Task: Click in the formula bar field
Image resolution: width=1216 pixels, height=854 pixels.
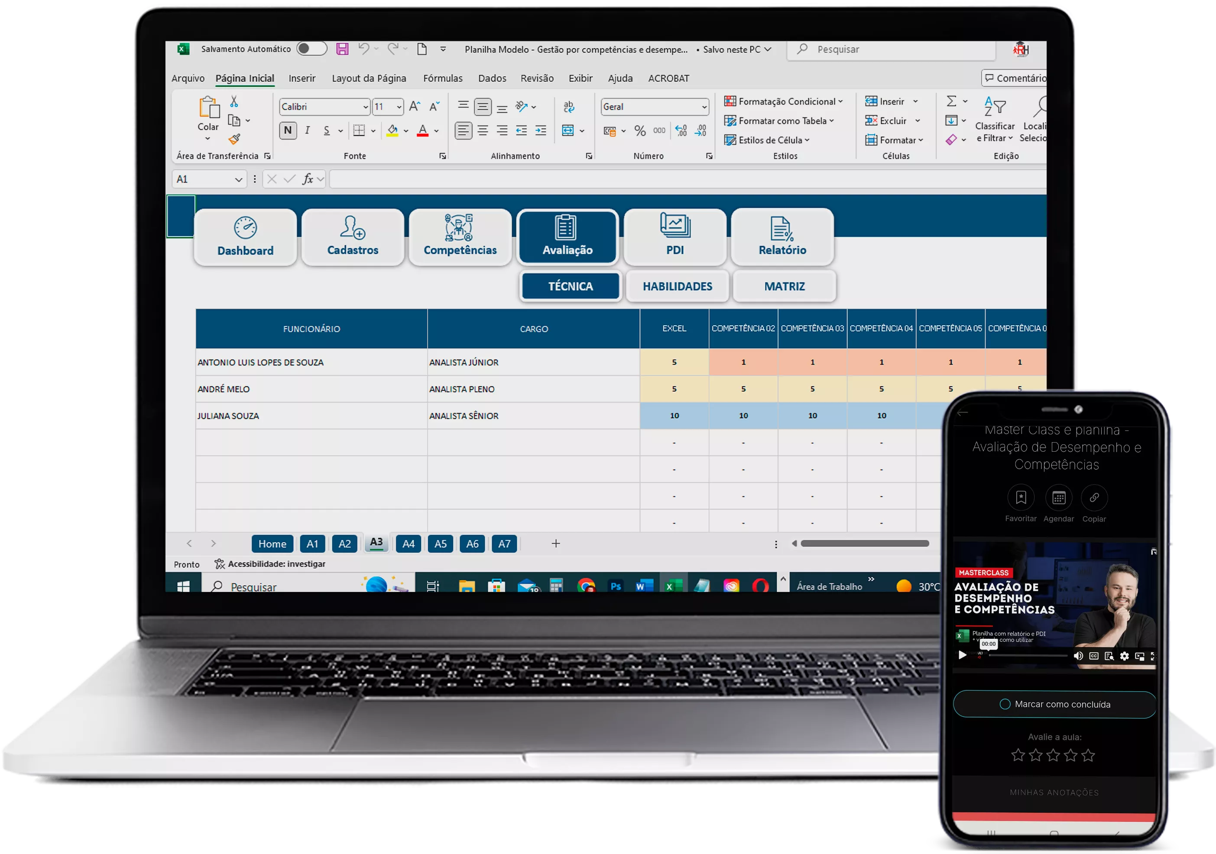Action: [687, 179]
